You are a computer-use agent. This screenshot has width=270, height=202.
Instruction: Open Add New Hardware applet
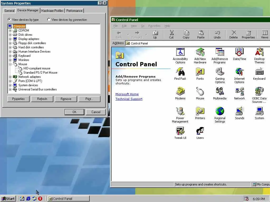(x=200, y=56)
